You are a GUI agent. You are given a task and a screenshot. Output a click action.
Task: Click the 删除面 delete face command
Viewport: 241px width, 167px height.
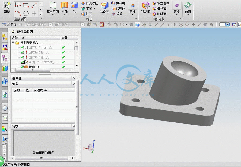point(160,14)
